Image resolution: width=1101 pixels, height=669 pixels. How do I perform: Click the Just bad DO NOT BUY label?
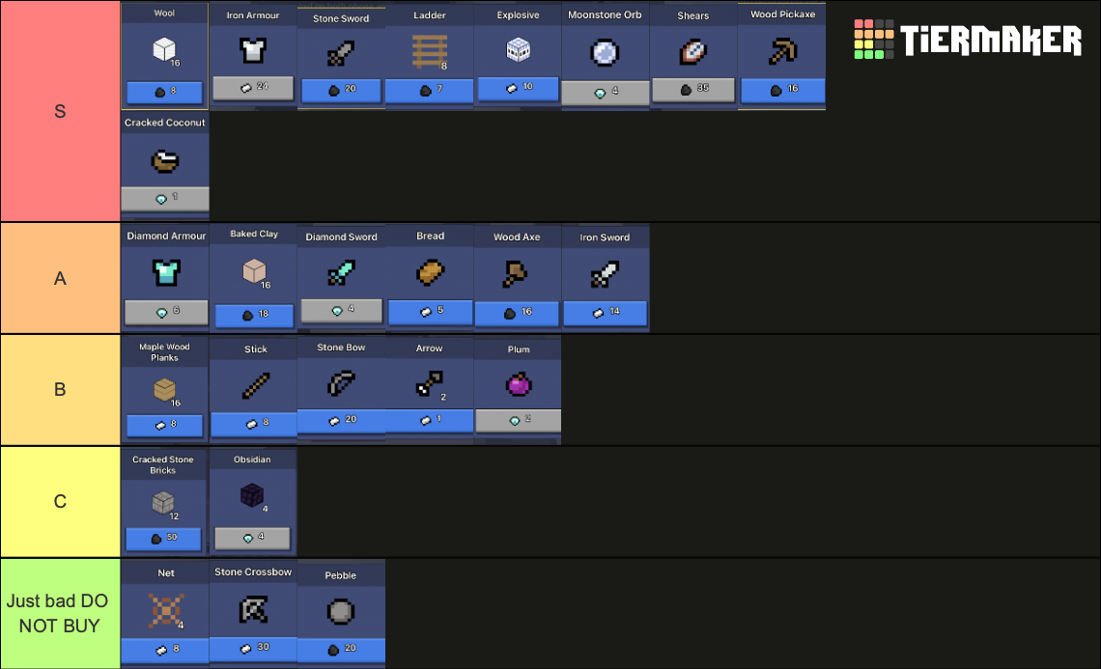click(x=60, y=613)
